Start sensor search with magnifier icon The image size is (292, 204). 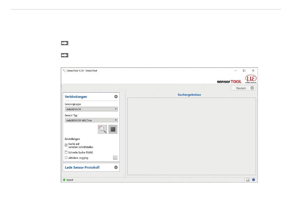102,129
